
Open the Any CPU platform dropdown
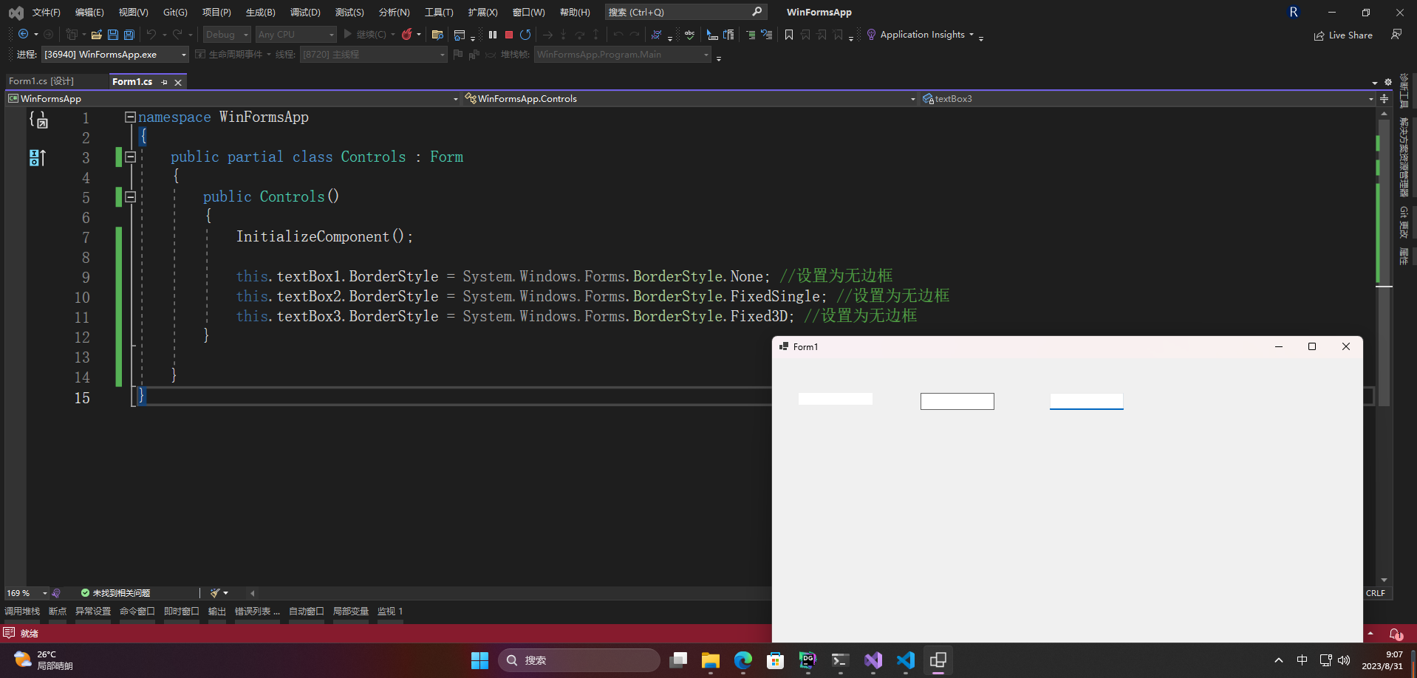pyautogui.click(x=296, y=35)
